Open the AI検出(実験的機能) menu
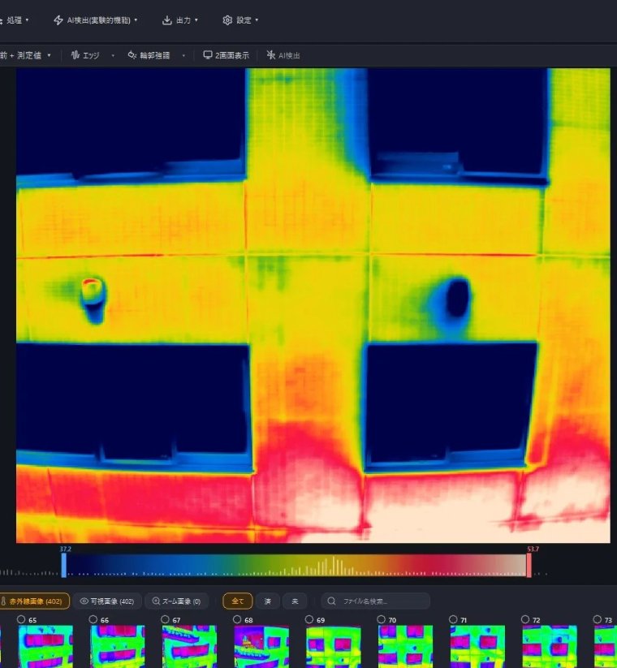The height and width of the screenshot is (668, 617). click(x=96, y=20)
